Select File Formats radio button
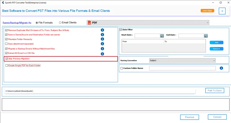Image resolution: width=231 pixels, height=123 pixels. (x=37, y=23)
